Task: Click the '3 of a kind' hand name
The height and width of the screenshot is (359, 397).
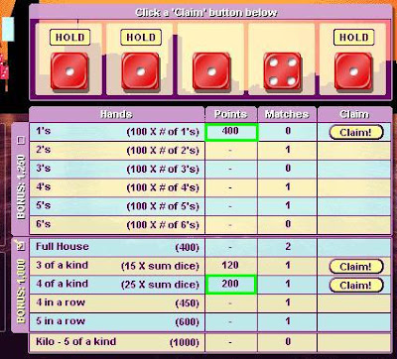Action: [62, 265]
